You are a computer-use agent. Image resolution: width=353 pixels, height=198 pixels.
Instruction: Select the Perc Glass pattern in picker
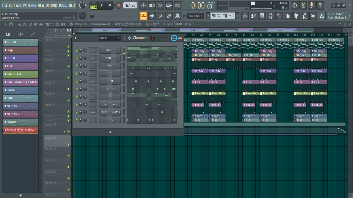pos(20,74)
